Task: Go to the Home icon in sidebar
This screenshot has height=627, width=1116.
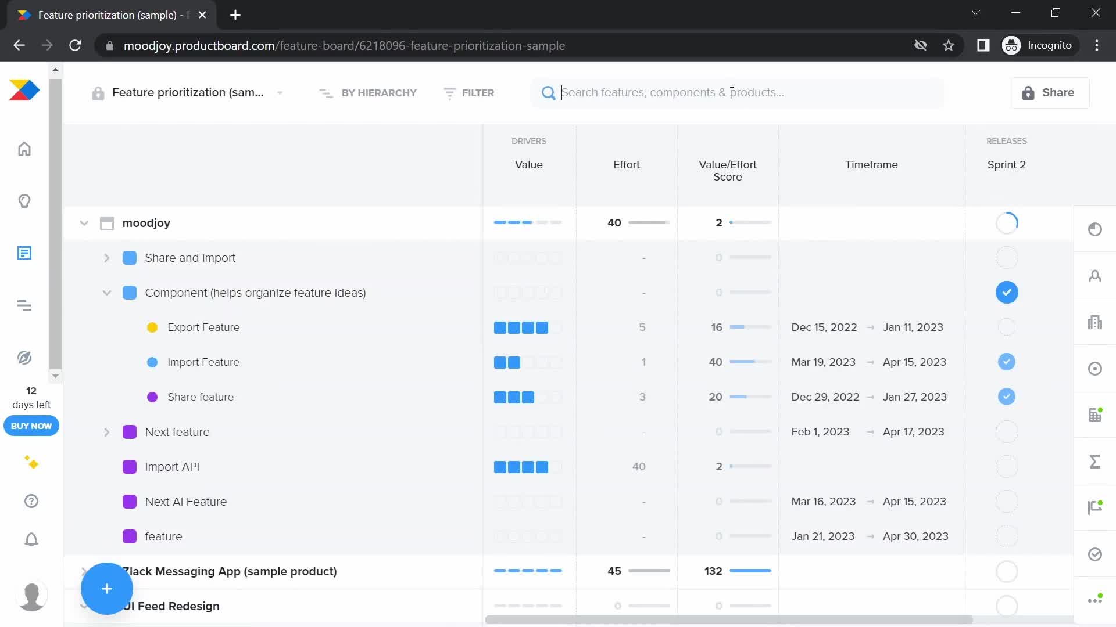Action: point(24,149)
